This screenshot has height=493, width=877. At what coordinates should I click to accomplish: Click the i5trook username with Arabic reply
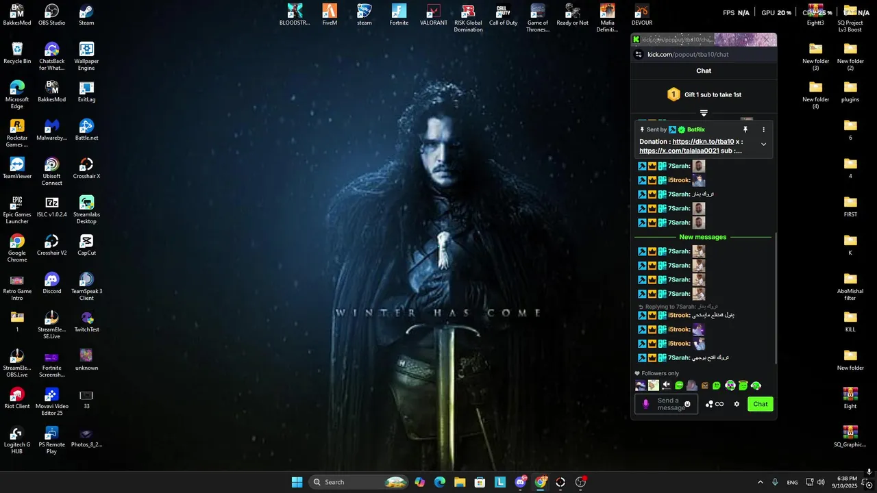(x=679, y=316)
